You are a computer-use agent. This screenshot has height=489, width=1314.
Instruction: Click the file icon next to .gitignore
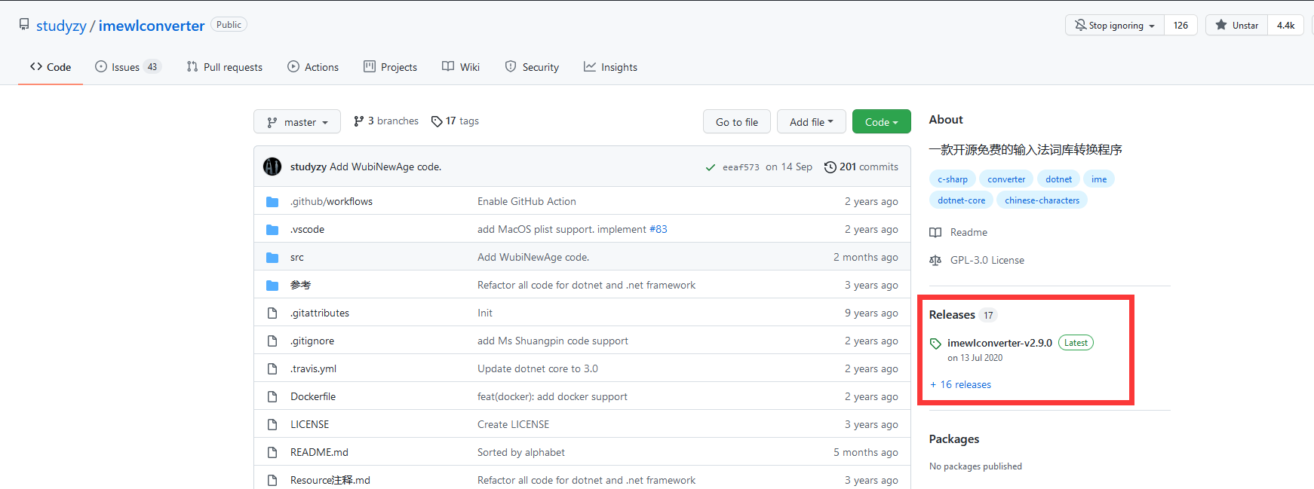click(x=272, y=341)
